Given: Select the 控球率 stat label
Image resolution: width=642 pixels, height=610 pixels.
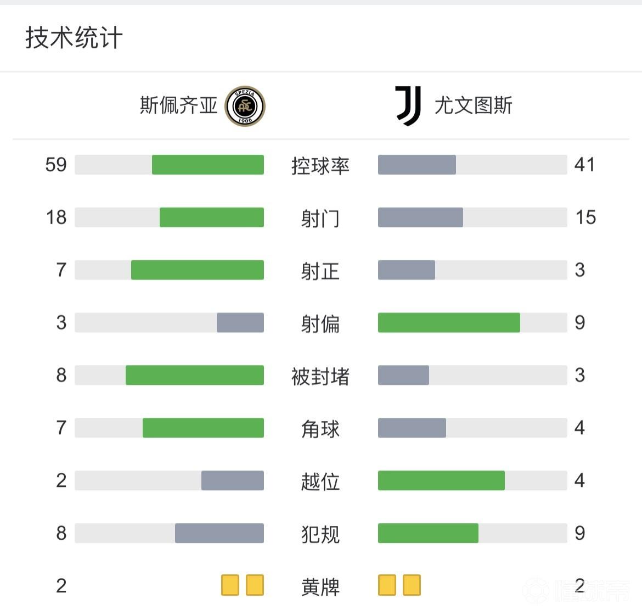Looking at the screenshot, I should click(x=320, y=165).
